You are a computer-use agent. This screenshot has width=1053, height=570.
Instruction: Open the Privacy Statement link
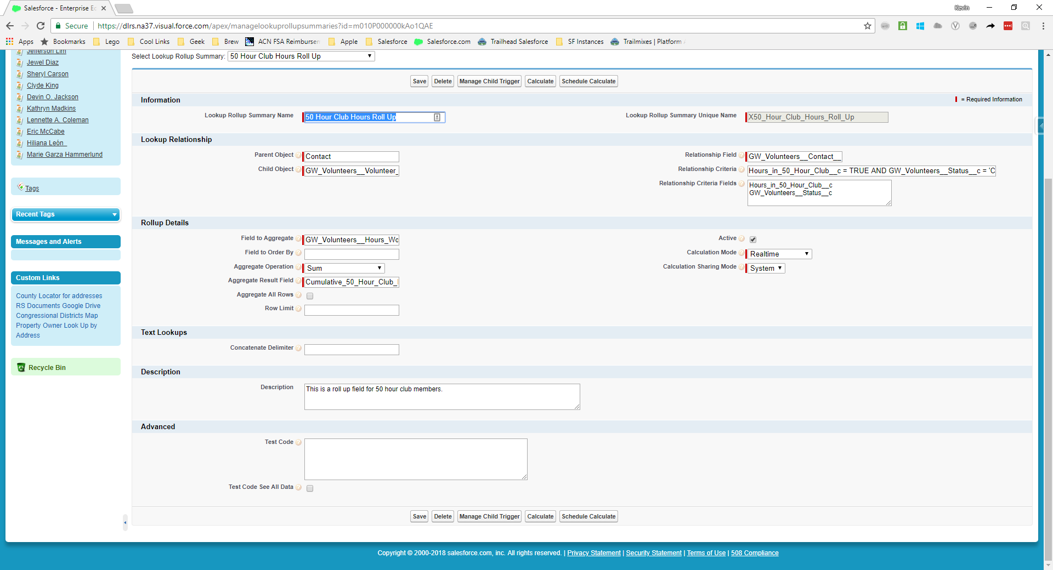593,553
